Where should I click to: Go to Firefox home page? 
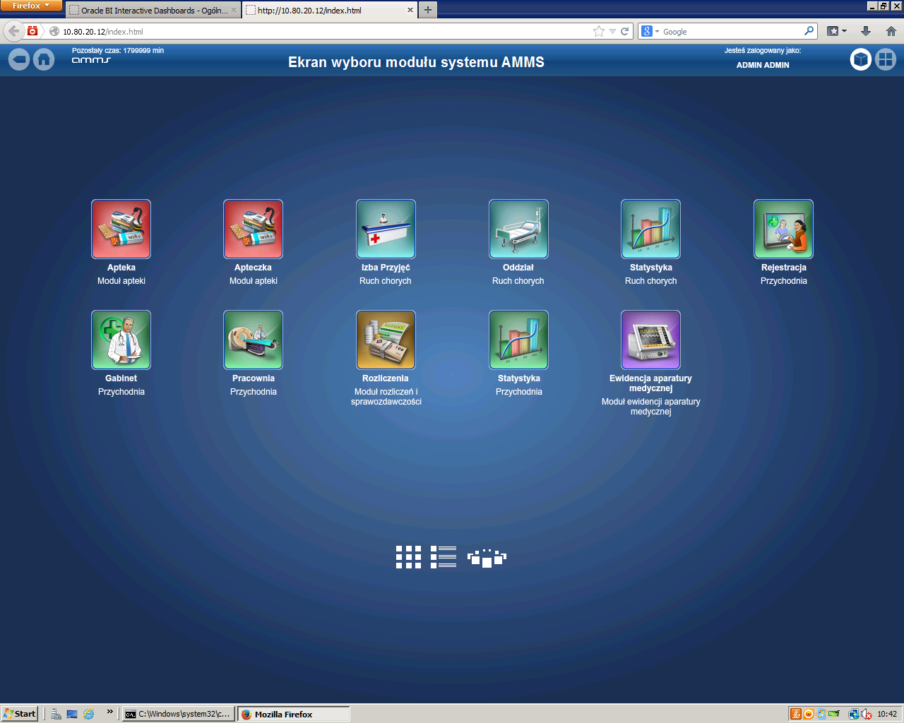891,31
